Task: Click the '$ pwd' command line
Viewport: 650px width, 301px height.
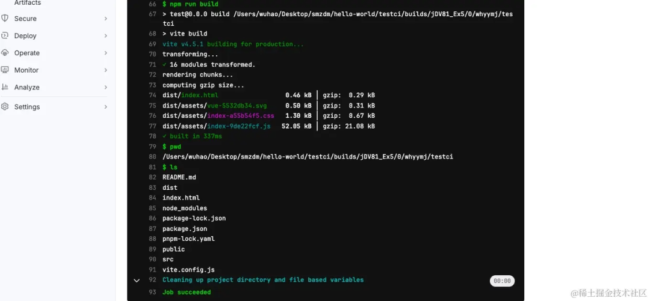Action: click(x=172, y=147)
